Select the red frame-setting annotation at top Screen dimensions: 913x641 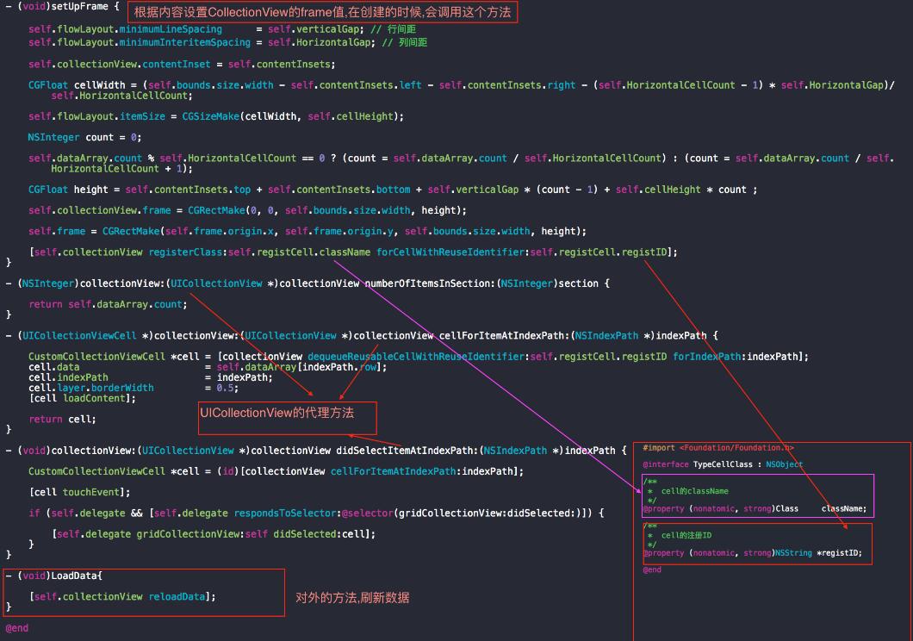click(x=323, y=13)
